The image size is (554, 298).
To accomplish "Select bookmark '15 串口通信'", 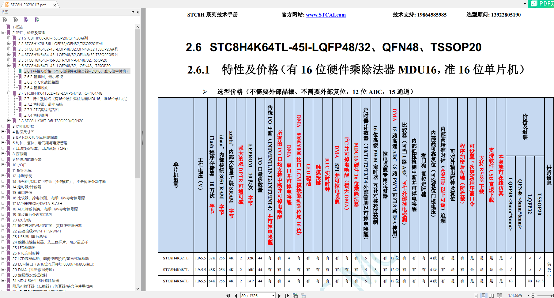I will pyautogui.click(x=22, y=192).
